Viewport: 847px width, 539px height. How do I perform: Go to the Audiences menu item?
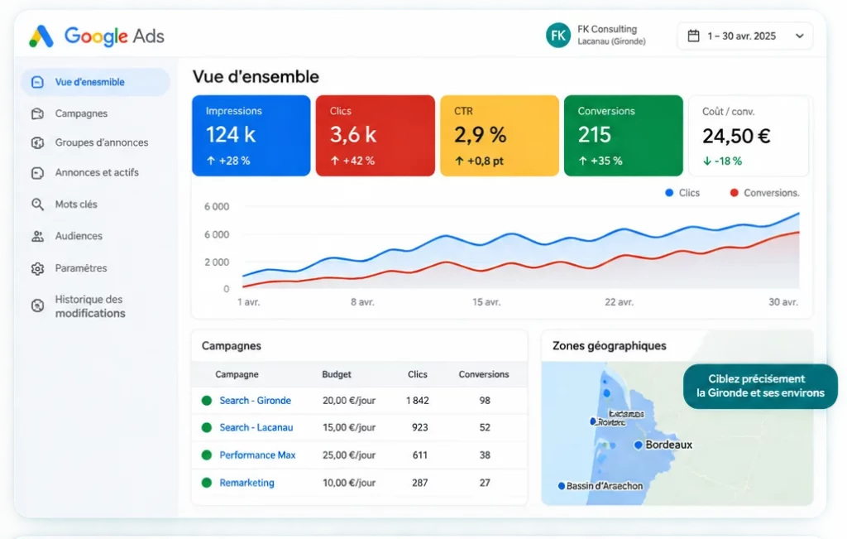tap(79, 236)
